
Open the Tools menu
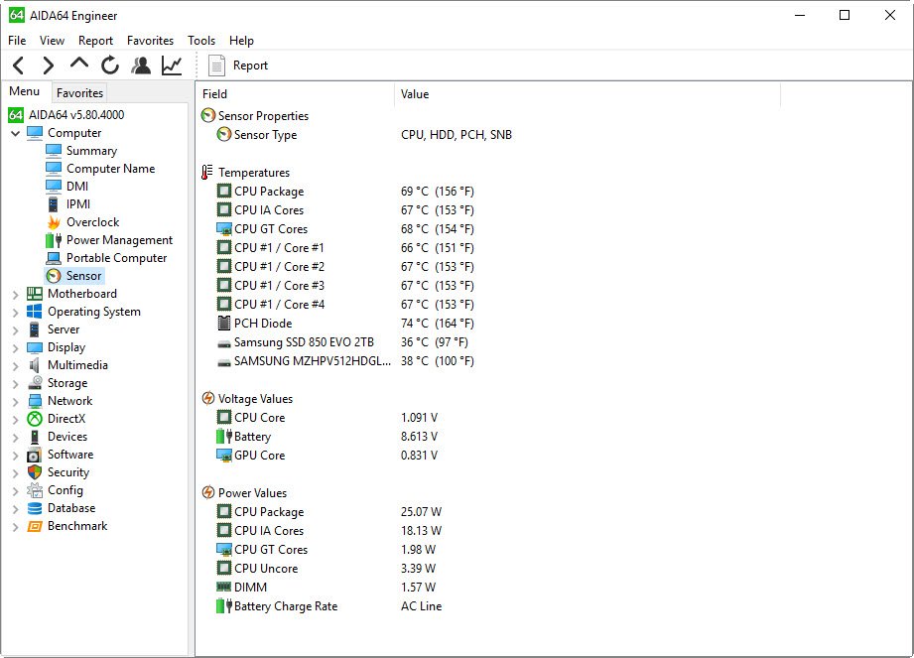pos(200,41)
